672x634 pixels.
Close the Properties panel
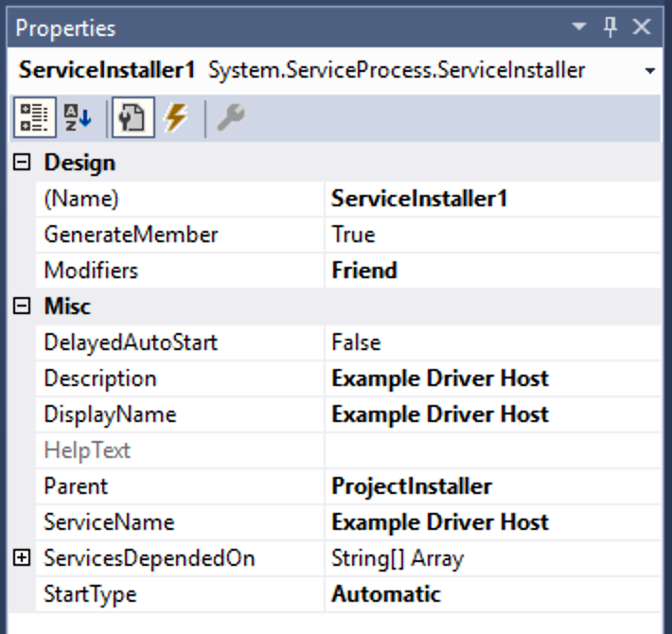[642, 28]
